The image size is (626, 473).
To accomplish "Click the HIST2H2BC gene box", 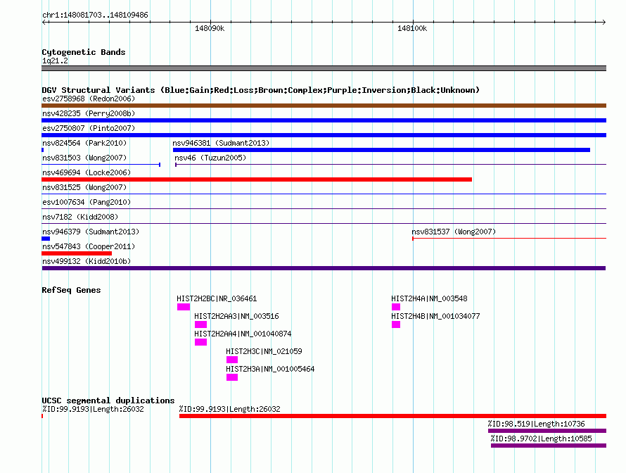I will point(184,307).
